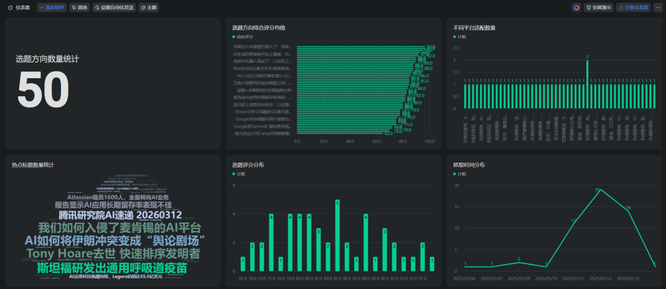Click the 添加组件 add component button
The width and height of the screenshot is (666, 289).
coord(52,7)
